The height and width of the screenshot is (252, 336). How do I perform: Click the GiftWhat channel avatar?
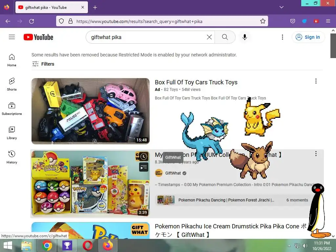point(159,173)
